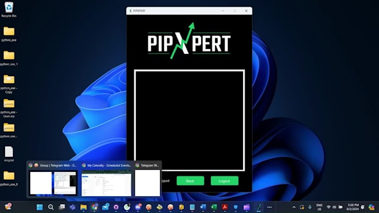Launch Microsoft Excel from the taskbar
This screenshot has height=213, width=379.
(214, 207)
